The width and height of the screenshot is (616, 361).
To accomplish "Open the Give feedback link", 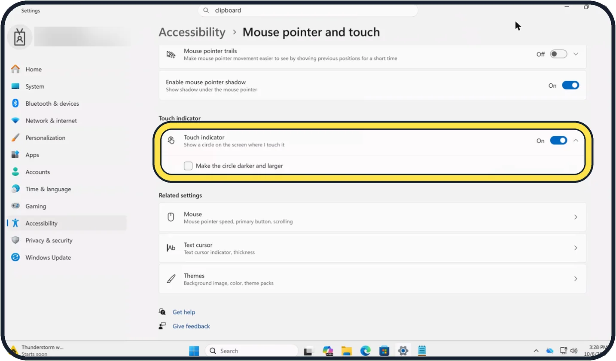I will (x=191, y=326).
